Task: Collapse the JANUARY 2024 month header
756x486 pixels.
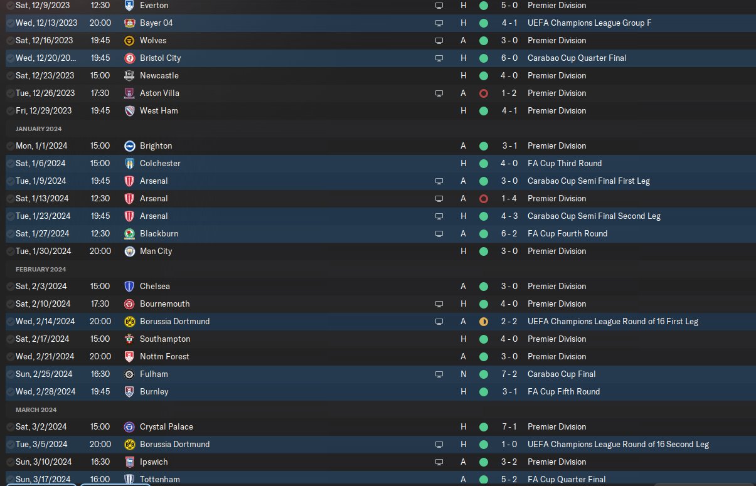Action: 39,129
